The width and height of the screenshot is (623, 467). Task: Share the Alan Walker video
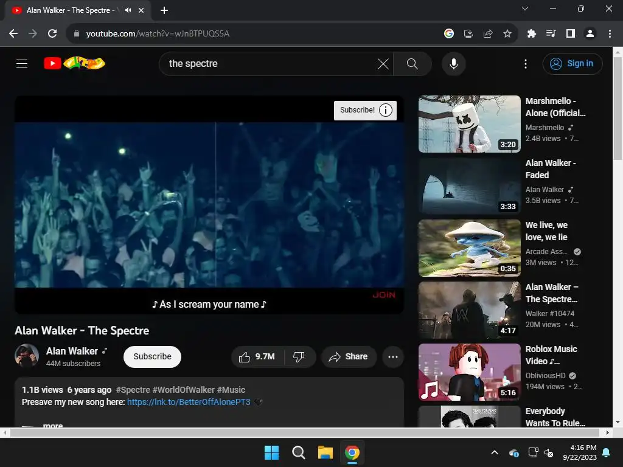point(349,356)
